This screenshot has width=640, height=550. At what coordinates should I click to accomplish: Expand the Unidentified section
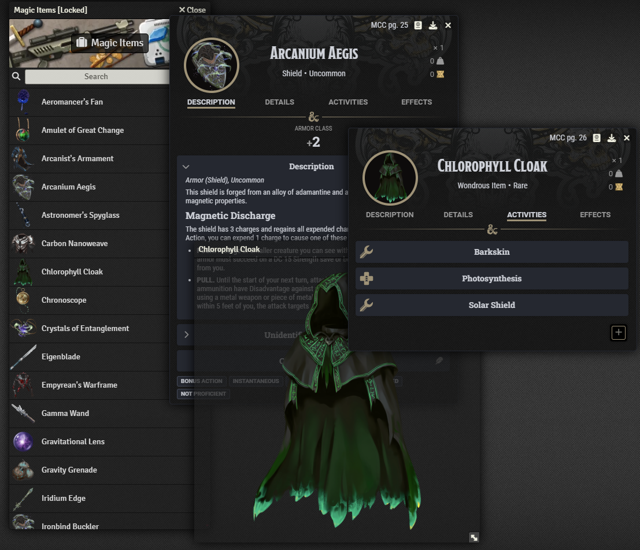pos(186,334)
